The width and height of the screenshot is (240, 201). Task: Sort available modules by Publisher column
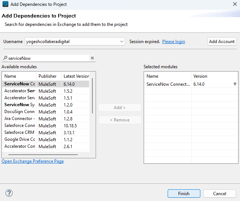point(48,76)
